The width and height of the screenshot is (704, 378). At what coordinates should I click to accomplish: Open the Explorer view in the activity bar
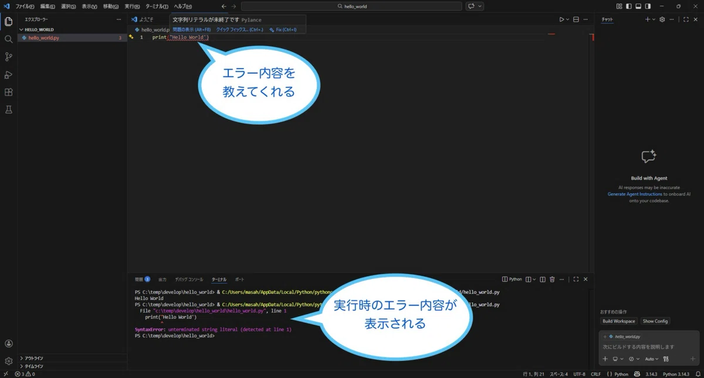point(8,22)
